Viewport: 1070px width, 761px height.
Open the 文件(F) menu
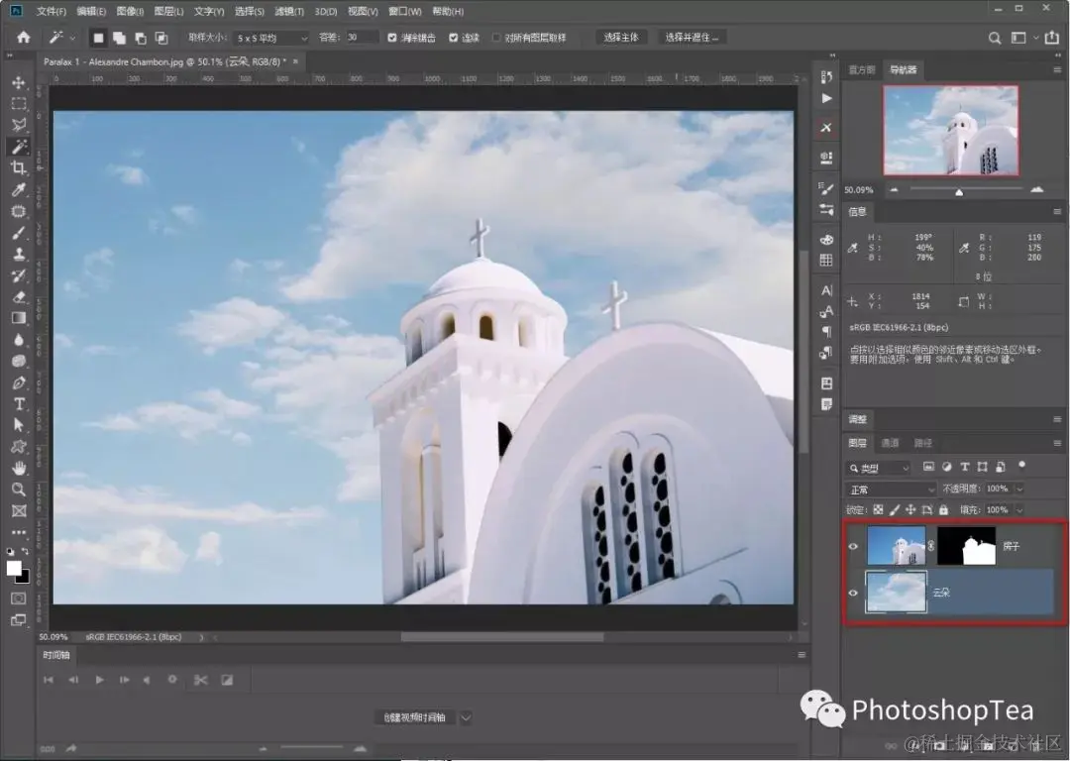coord(52,12)
